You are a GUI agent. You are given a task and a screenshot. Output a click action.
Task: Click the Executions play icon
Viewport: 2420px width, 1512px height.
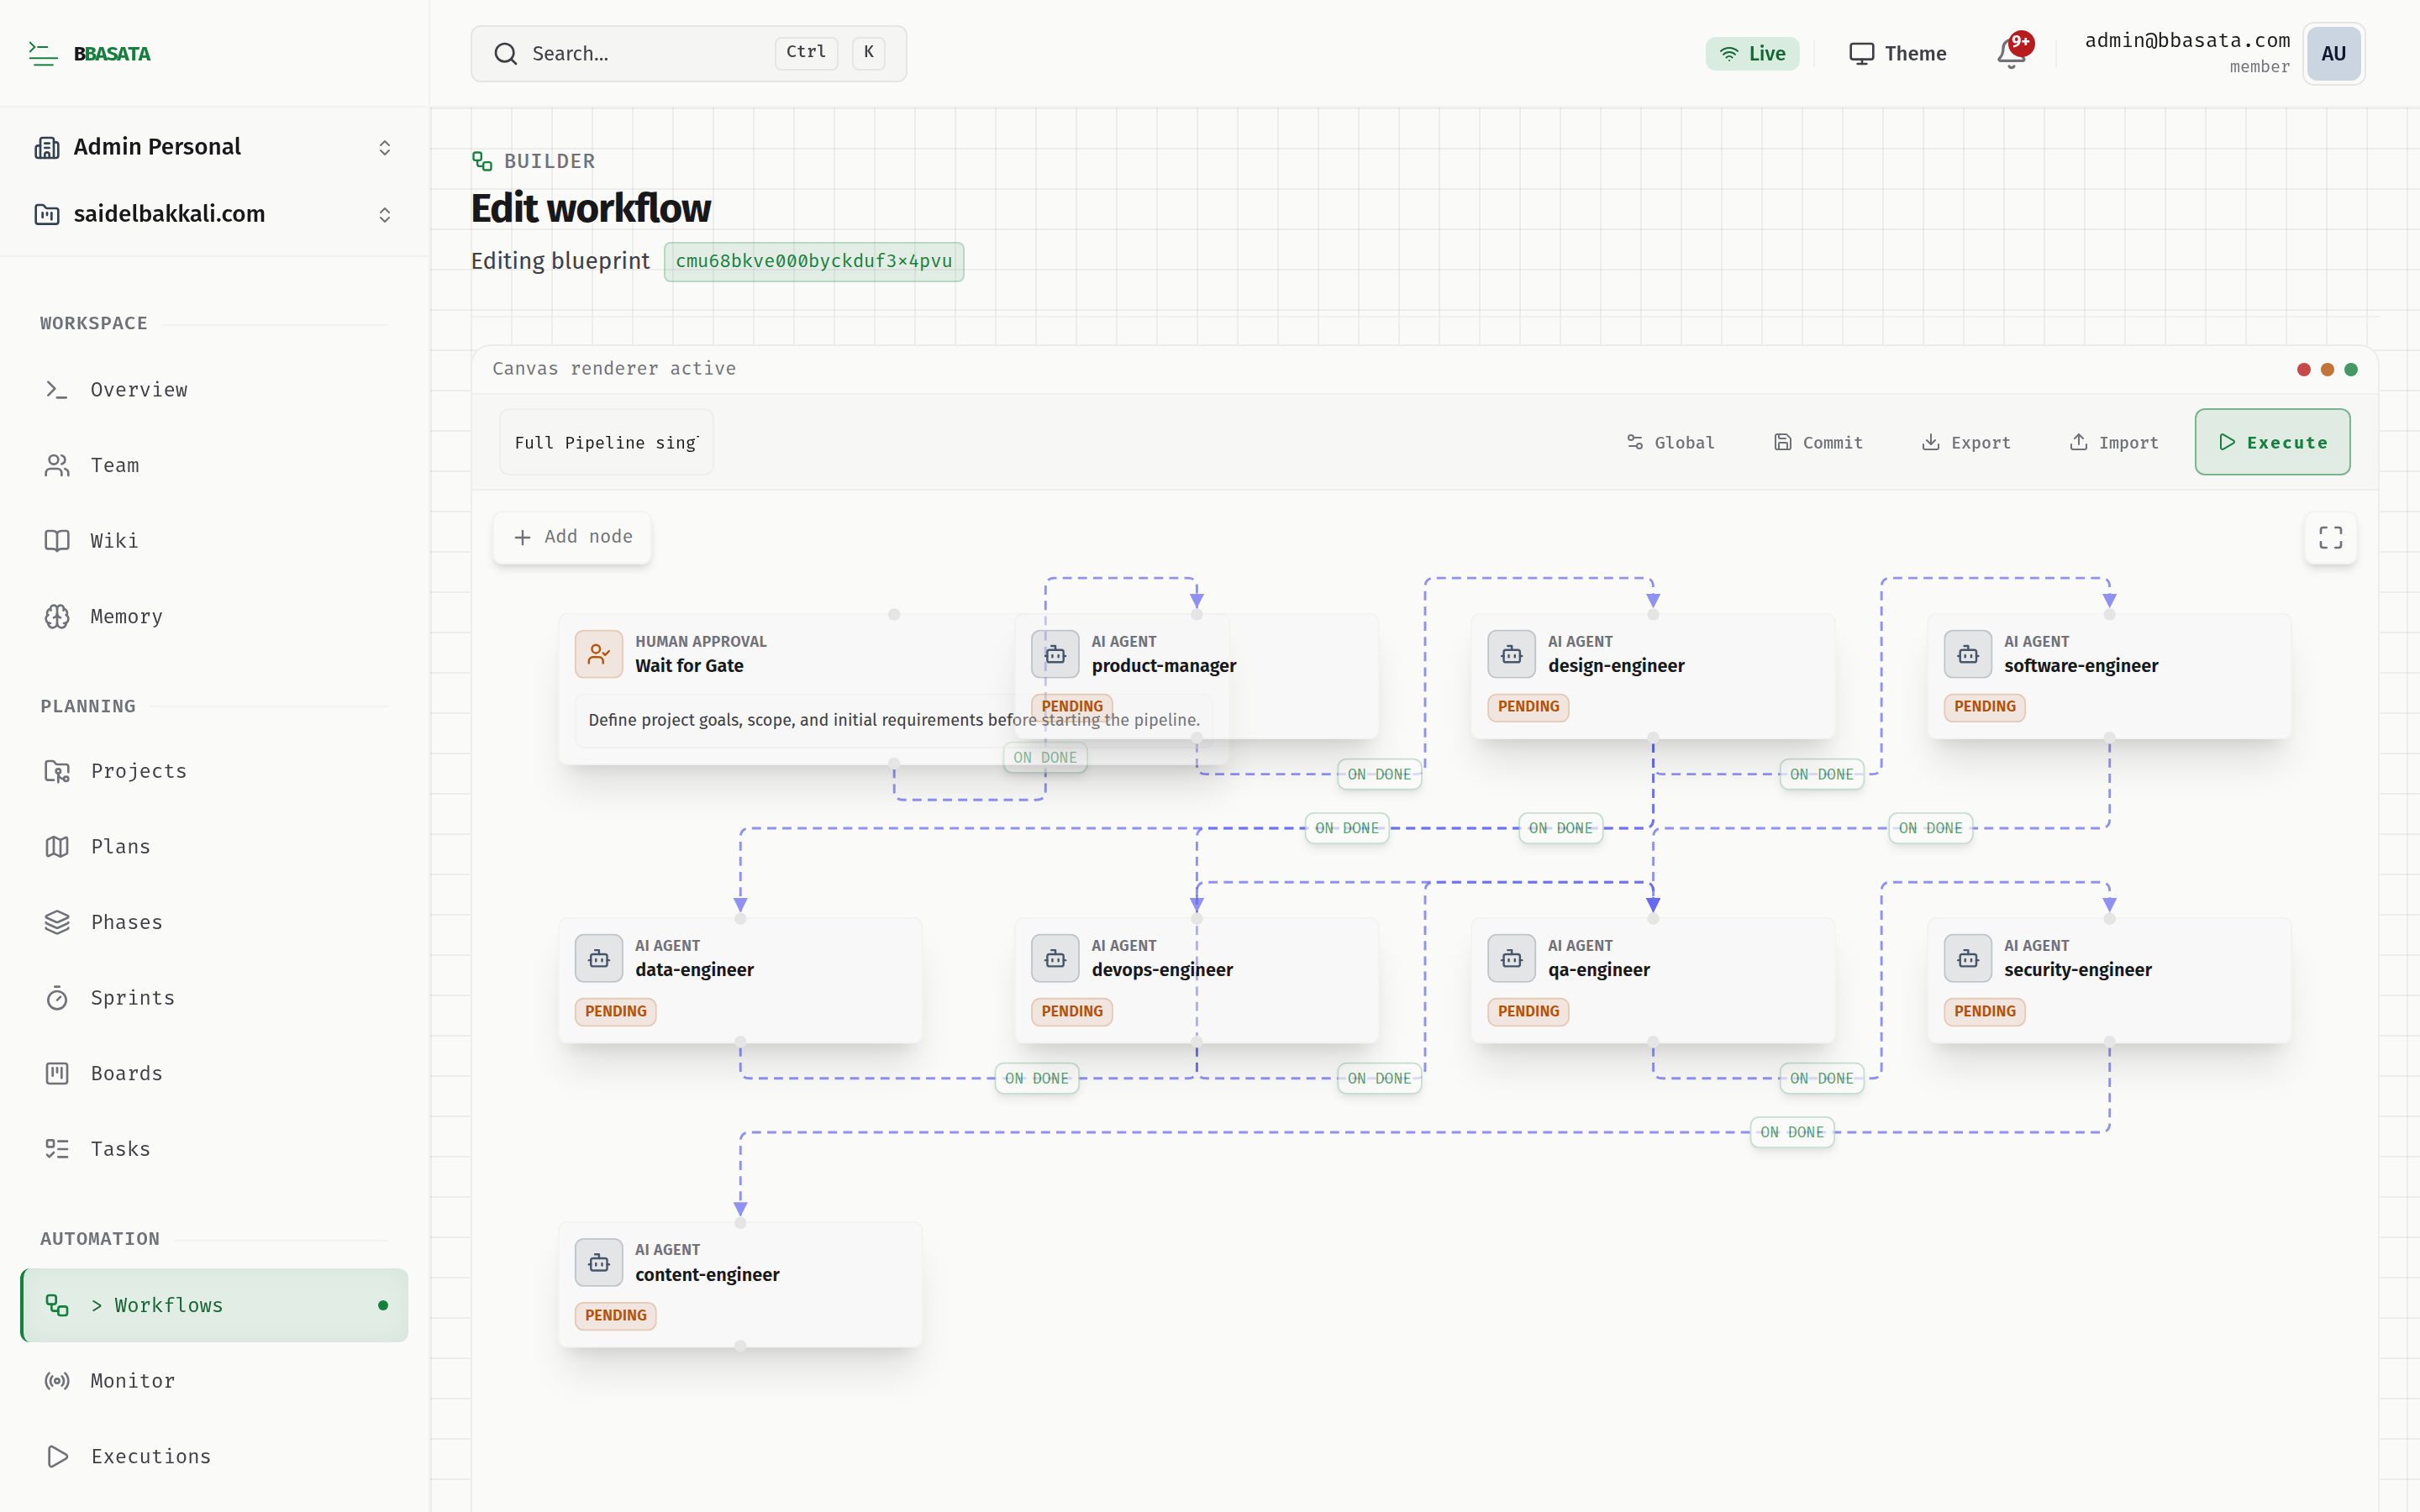tap(57, 1457)
